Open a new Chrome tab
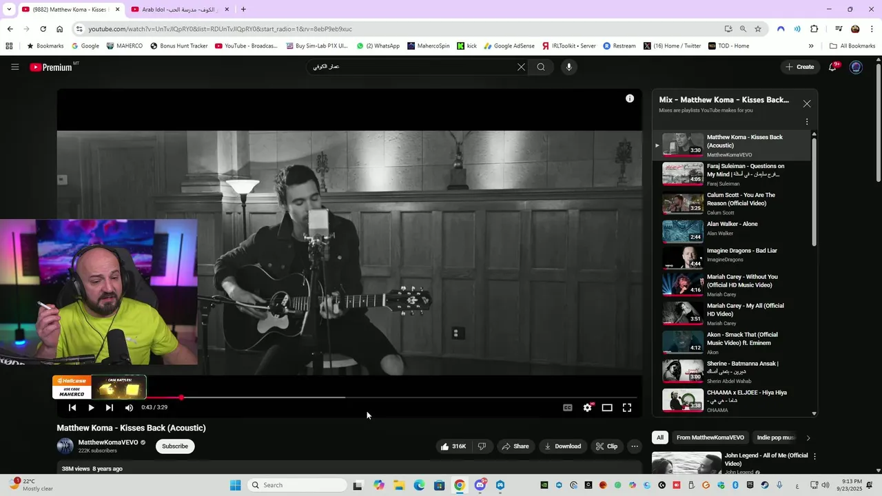 click(x=243, y=10)
